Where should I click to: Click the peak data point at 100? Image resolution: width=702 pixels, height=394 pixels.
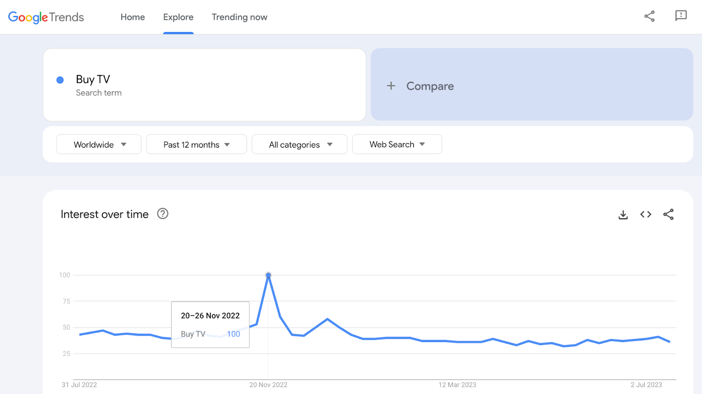point(269,275)
